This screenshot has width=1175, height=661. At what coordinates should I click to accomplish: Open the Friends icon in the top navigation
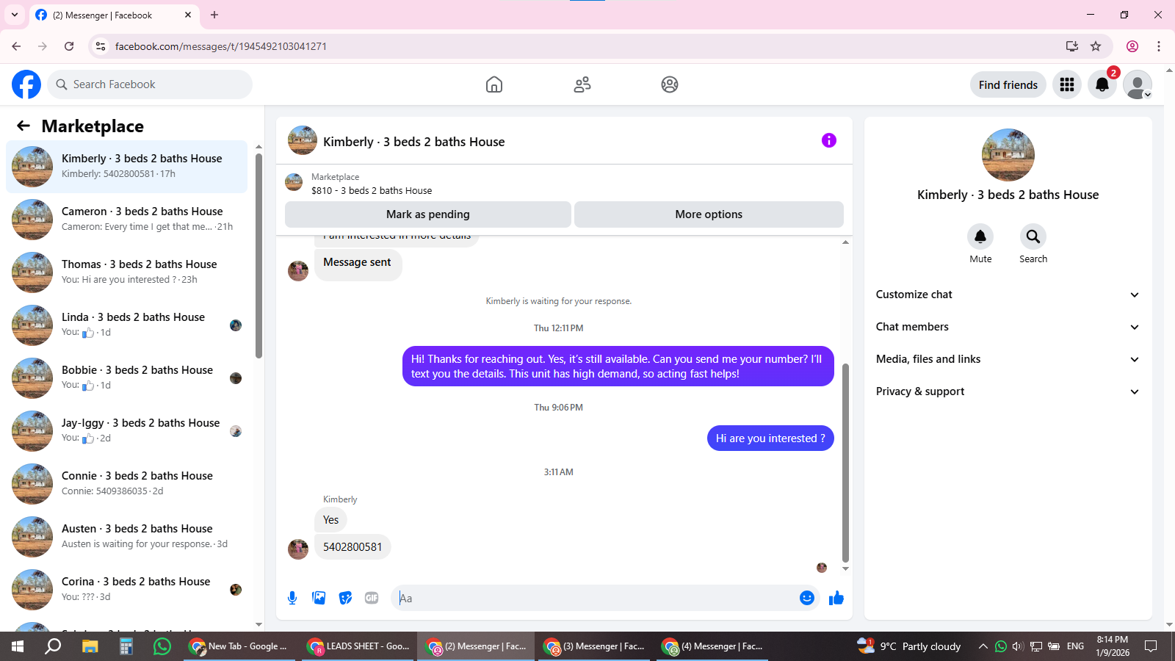[582, 84]
